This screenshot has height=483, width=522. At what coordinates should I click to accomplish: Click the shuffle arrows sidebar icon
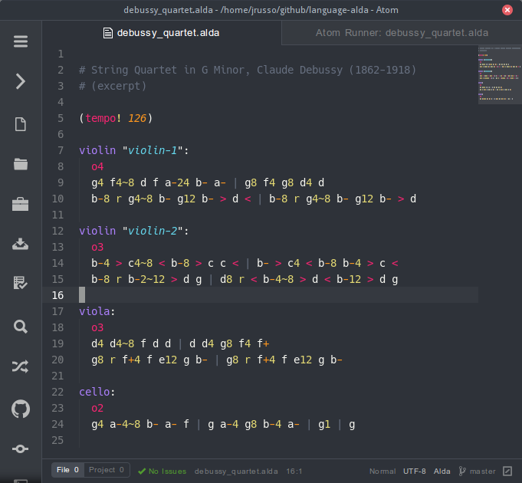coord(21,366)
